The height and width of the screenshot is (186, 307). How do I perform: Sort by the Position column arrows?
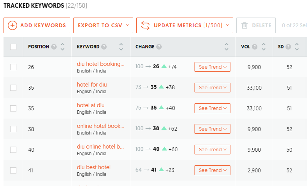[x=62, y=47]
